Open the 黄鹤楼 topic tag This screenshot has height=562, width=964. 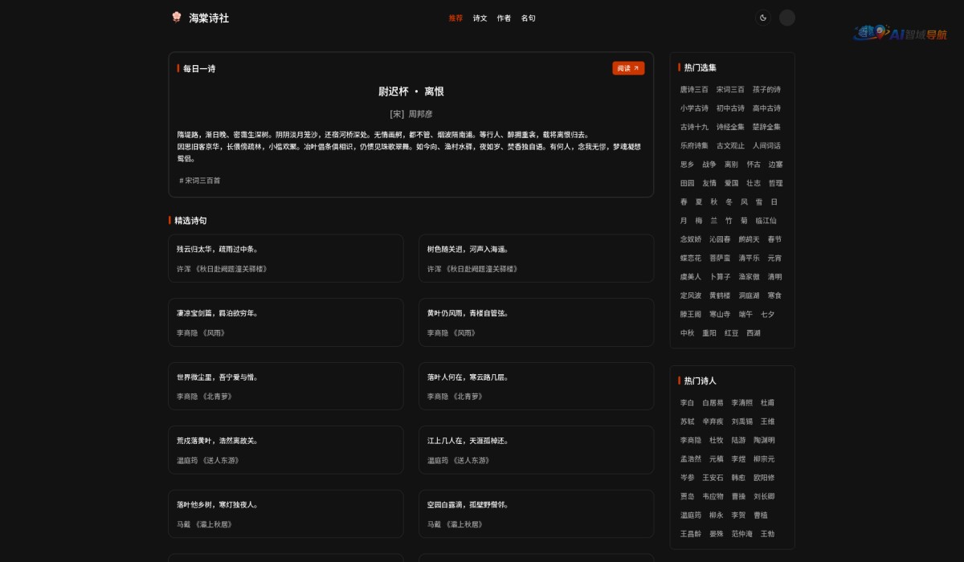point(720,295)
